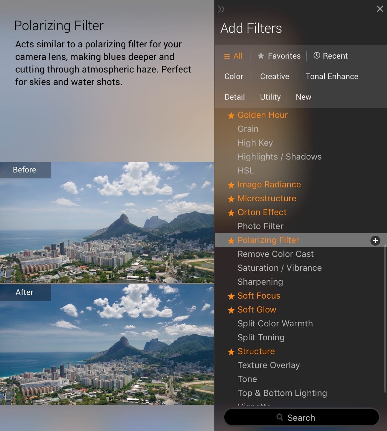Show all filters with the All tab
This screenshot has width=387, height=431.
pyautogui.click(x=233, y=56)
